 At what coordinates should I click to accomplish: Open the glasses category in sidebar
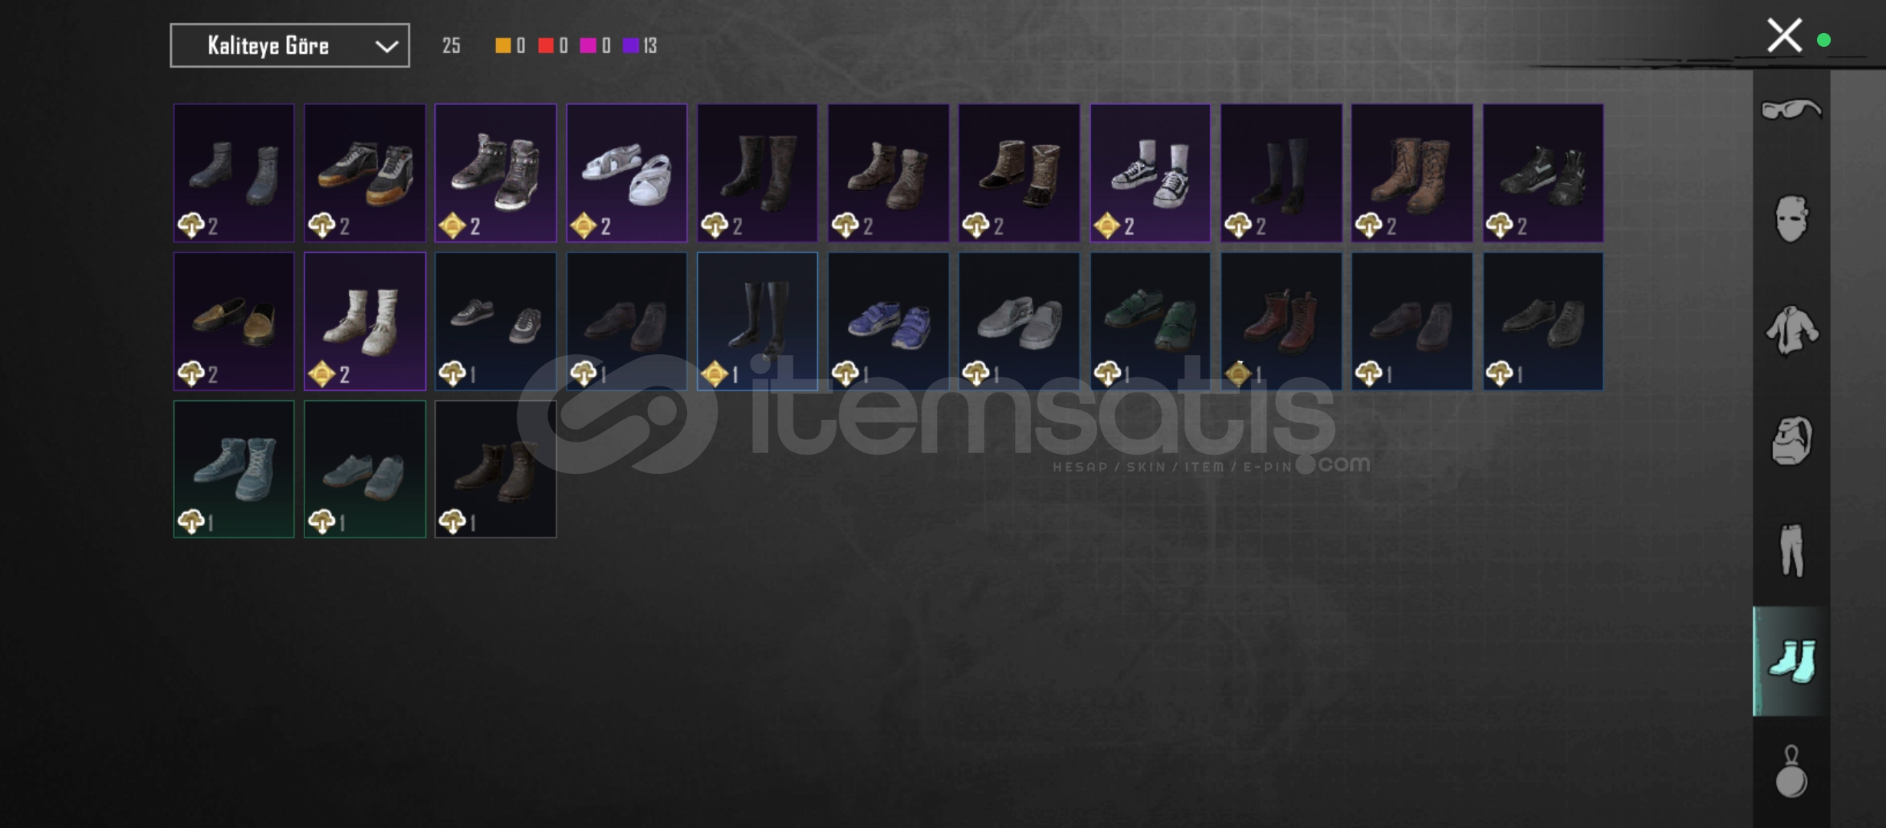point(1791,110)
